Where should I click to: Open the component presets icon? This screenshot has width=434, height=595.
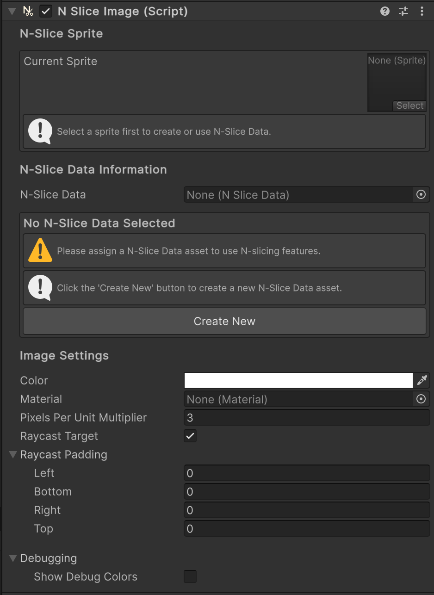coord(403,11)
